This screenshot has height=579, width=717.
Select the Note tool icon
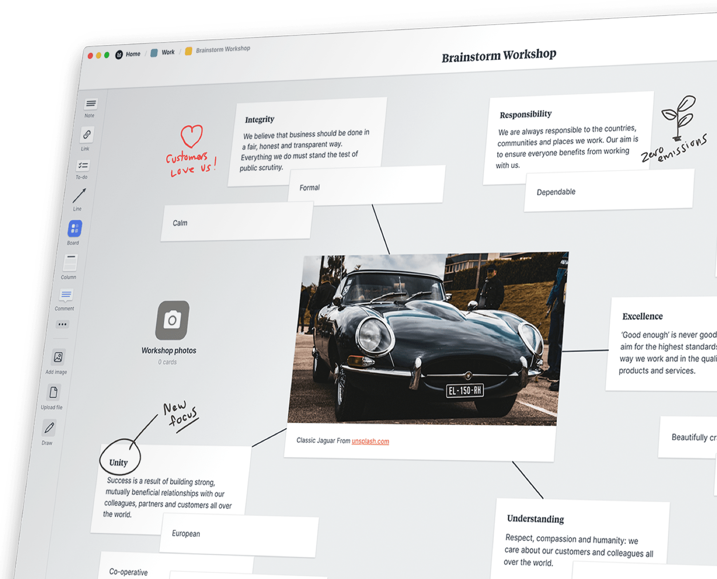(x=91, y=104)
